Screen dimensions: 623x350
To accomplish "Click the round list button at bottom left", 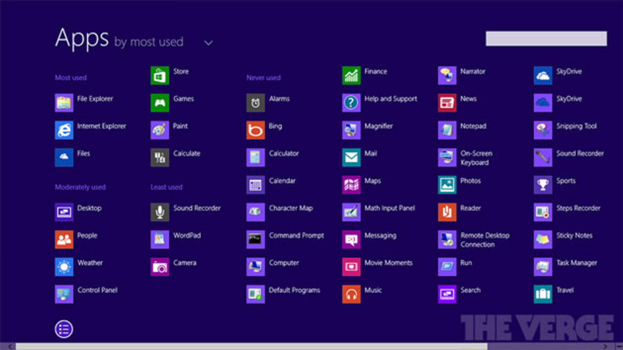I will click(64, 329).
